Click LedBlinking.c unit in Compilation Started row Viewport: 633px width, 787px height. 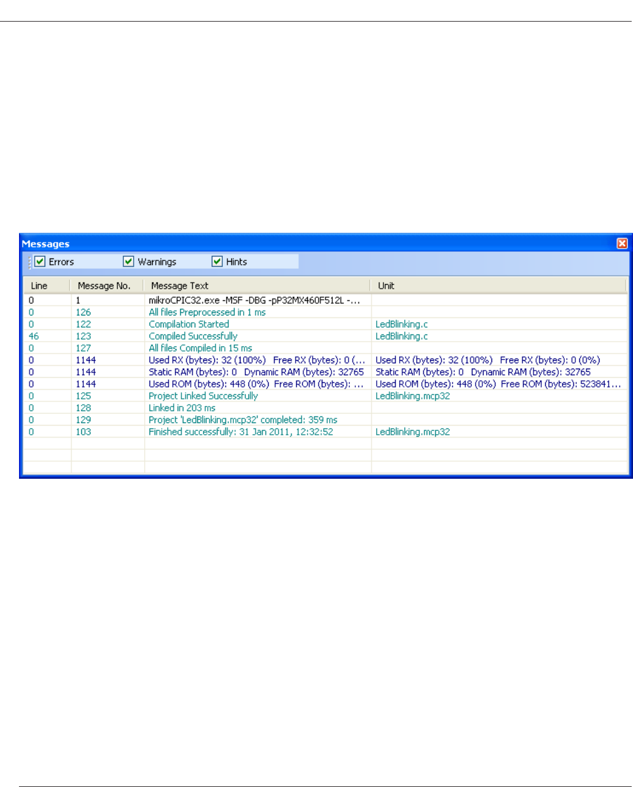pyautogui.click(x=401, y=324)
